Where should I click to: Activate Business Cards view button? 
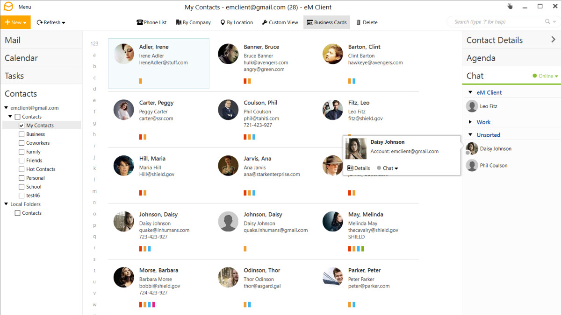326,22
